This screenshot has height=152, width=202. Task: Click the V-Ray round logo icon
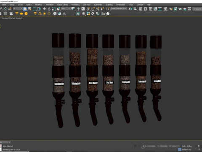(x=108, y=14)
